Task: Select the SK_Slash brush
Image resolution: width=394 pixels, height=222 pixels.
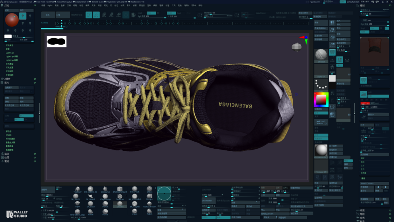Action: [x=90, y=204]
